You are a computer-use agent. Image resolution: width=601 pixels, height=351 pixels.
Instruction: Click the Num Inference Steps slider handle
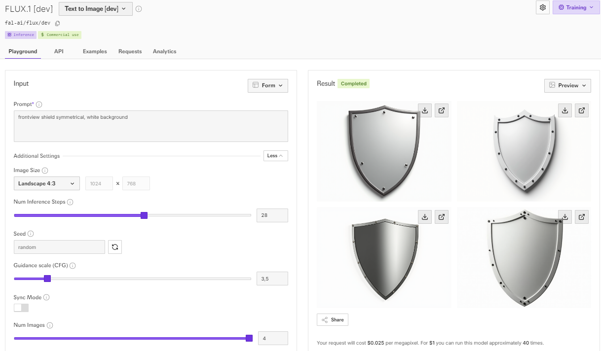tap(144, 215)
